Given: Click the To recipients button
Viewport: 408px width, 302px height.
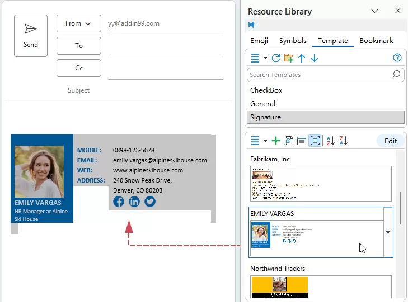Looking at the screenshot, I should (78, 46).
